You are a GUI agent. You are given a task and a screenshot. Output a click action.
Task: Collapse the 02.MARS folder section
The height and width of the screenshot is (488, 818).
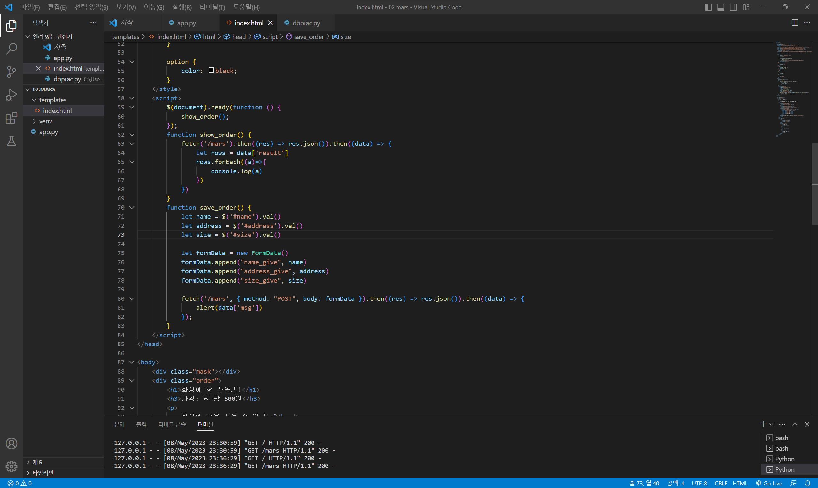click(64, 89)
